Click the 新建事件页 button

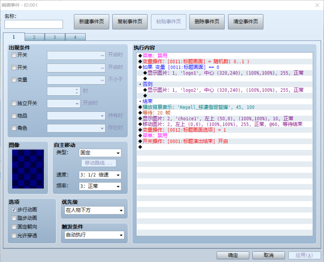click(x=91, y=22)
